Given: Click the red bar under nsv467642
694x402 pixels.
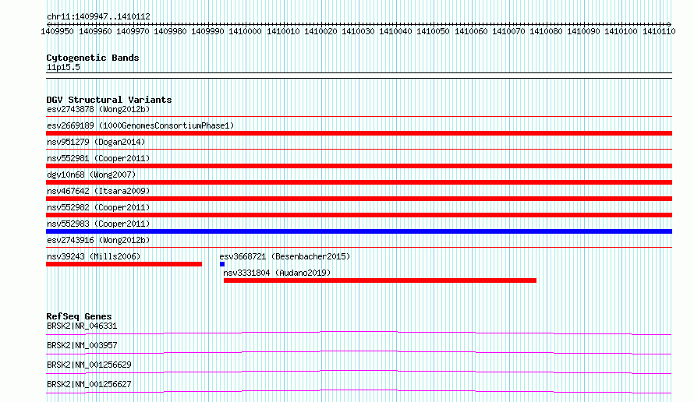Looking at the screenshot, I should [x=359, y=199].
